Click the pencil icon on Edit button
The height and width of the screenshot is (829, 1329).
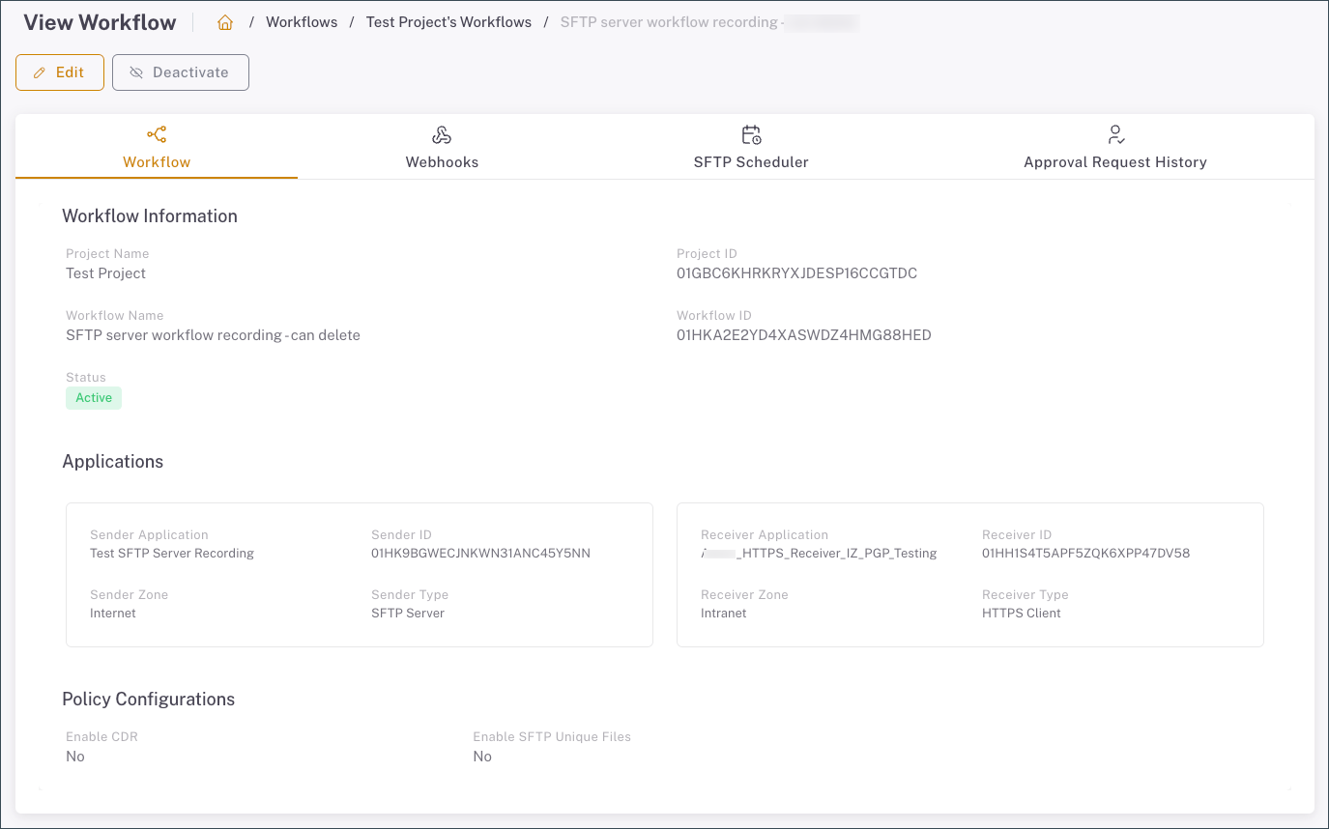pos(40,72)
